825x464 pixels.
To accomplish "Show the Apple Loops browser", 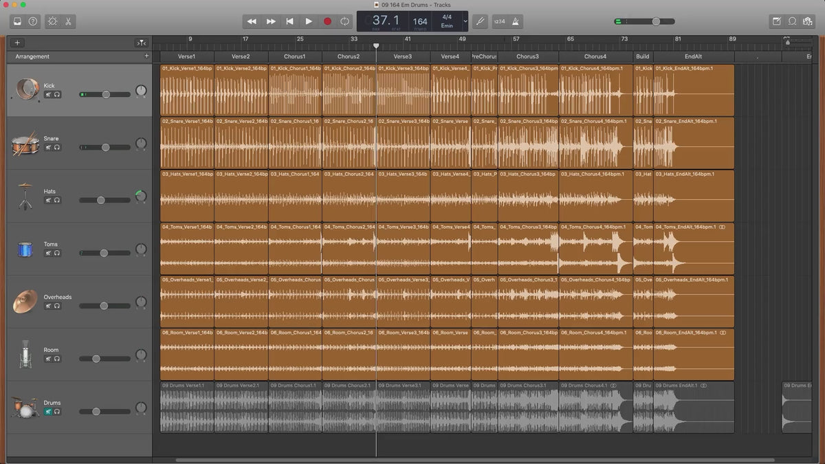I will click(792, 21).
